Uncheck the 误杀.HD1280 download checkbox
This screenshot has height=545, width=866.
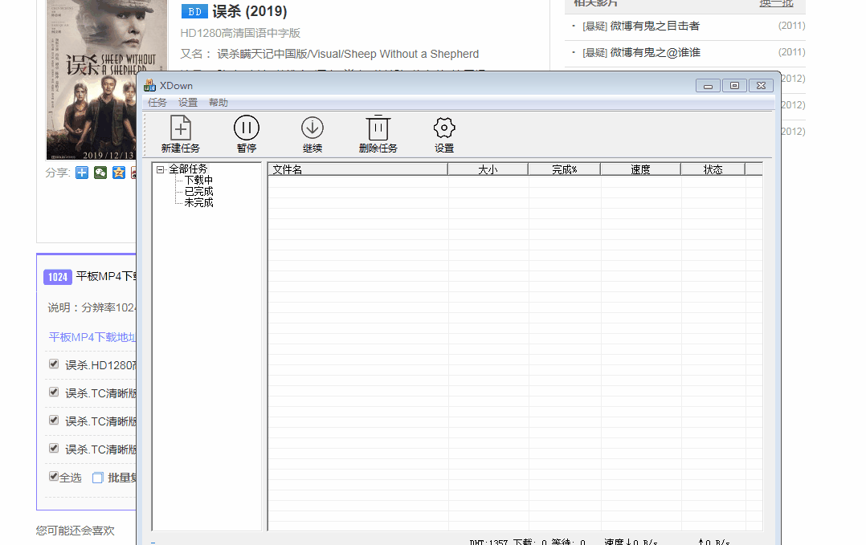(53, 364)
